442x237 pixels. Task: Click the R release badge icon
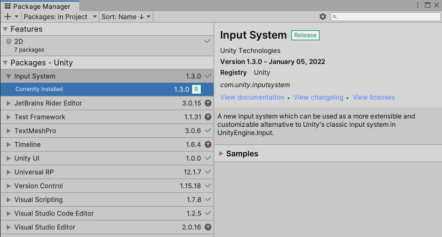(x=196, y=89)
